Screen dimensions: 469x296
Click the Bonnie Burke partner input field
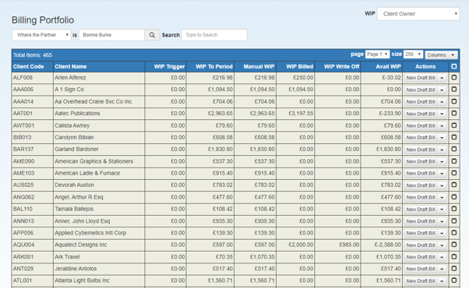click(x=112, y=35)
